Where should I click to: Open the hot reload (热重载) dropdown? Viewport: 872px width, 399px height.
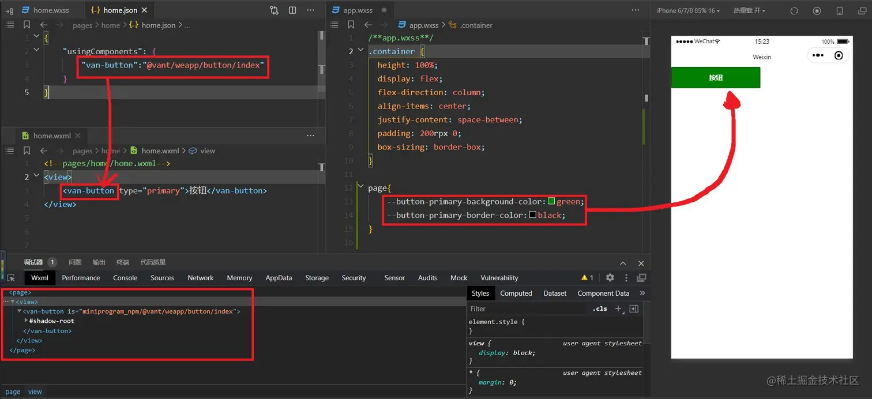point(749,10)
